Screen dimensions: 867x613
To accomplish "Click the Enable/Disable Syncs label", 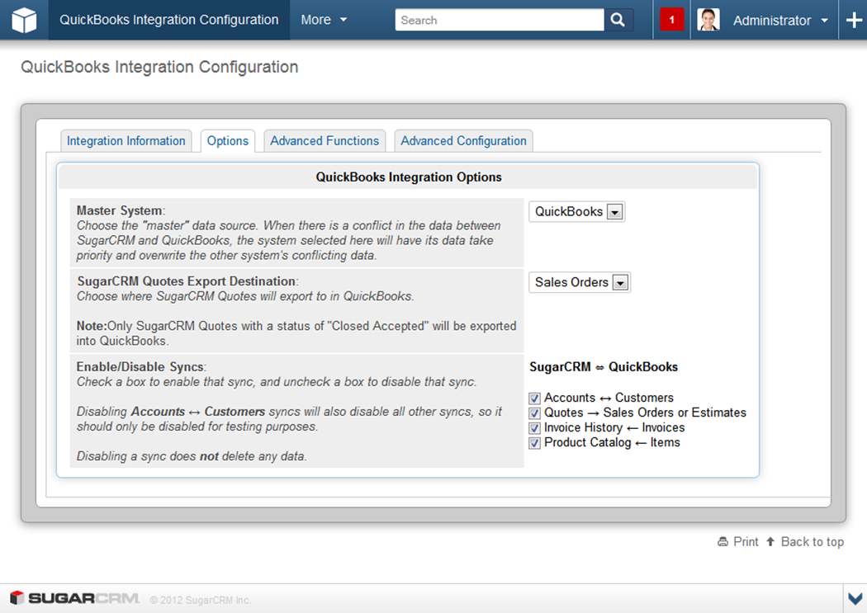I will coord(141,366).
